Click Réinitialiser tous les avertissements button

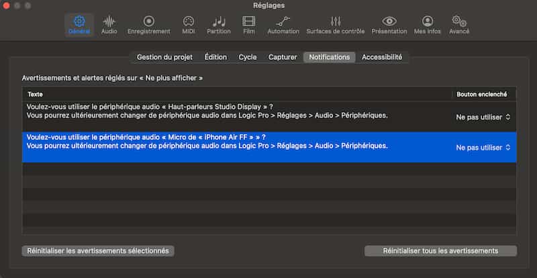click(x=441, y=251)
